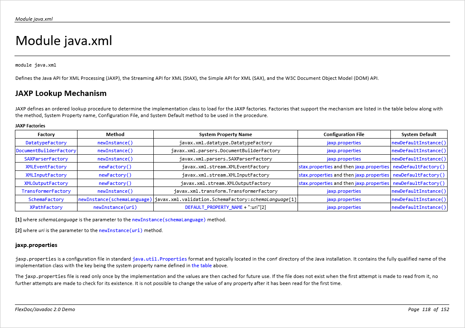Go to the TransformerFactory link
This screenshot has width=465, height=328.
pyautogui.click(x=46, y=191)
